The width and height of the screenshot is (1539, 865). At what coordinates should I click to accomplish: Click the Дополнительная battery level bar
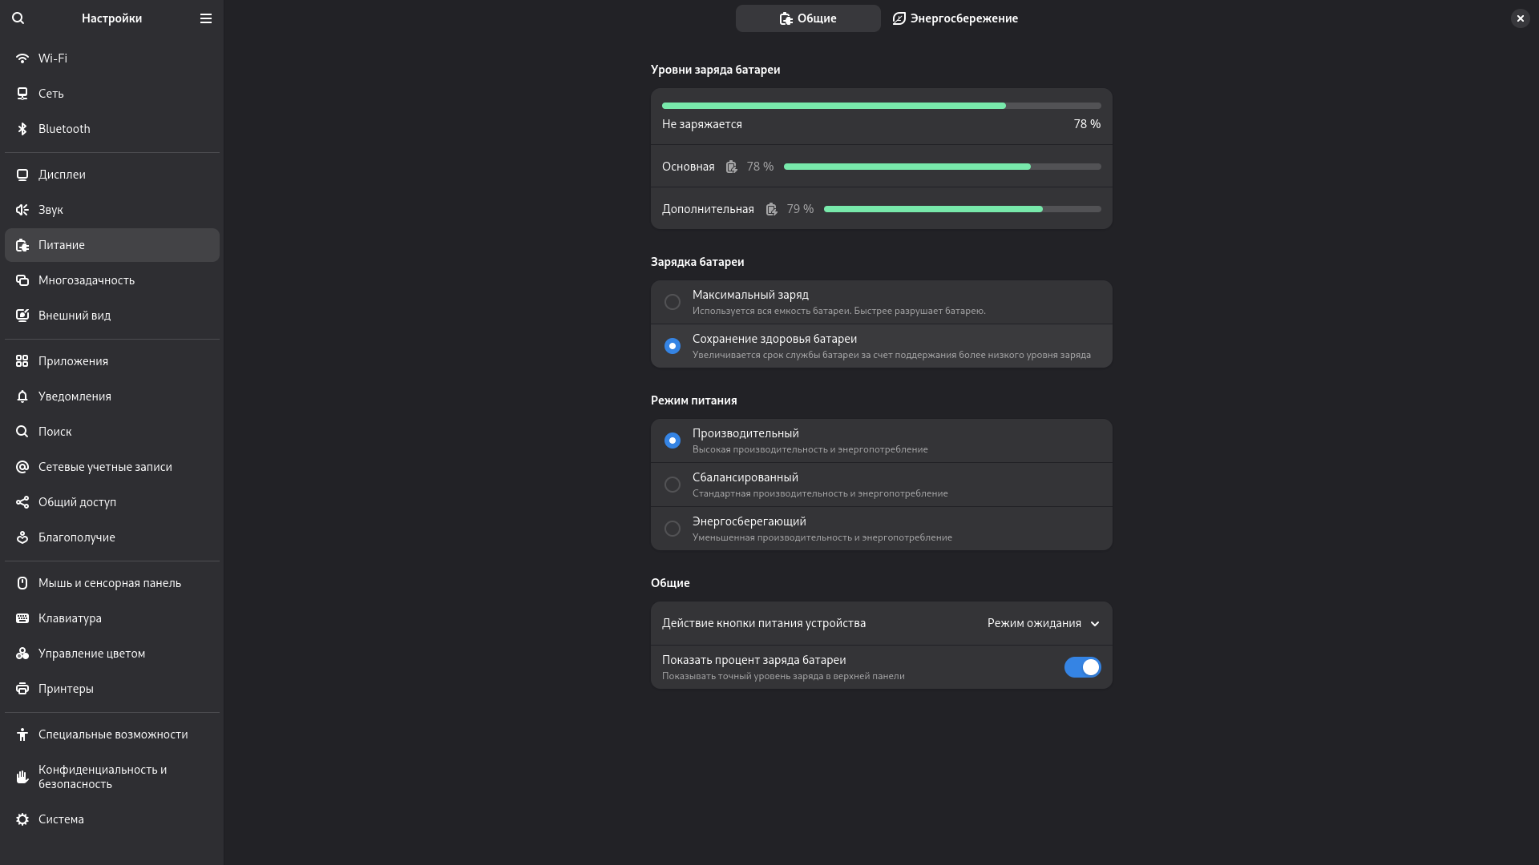click(962, 209)
